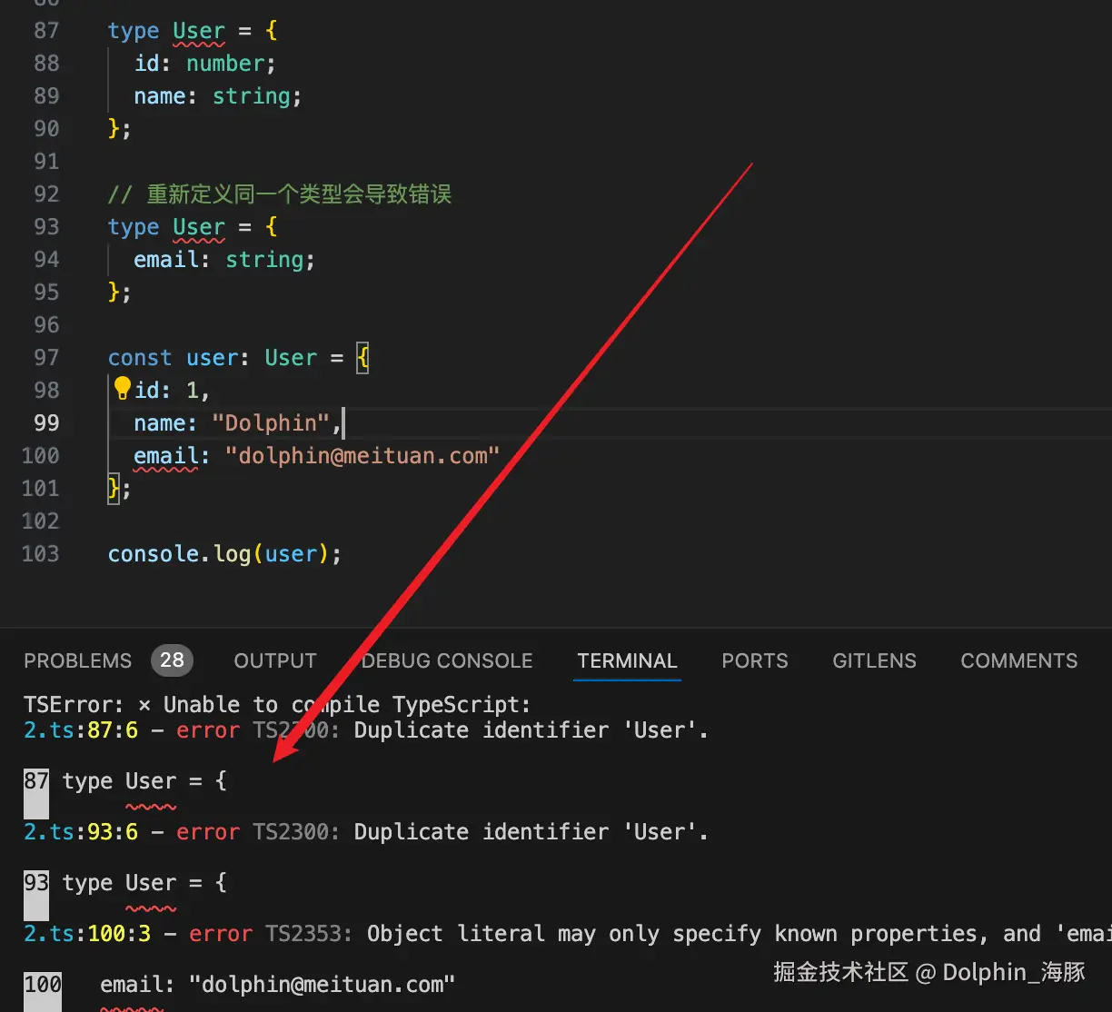Screen dimensions: 1112x1012
Task: Click 'name: string;' on line 89
Action: pos(218,96)
